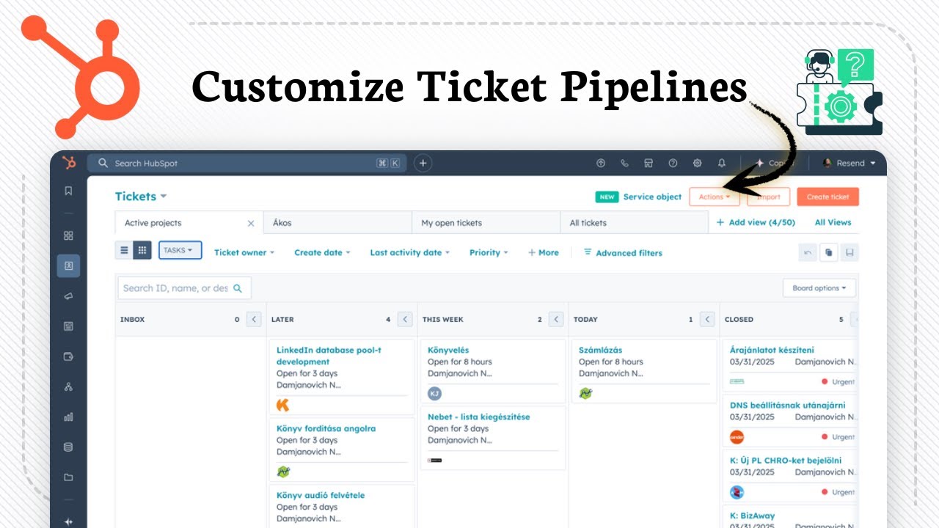Open the Könyv fordítása angolra ticket
939x528 pixels.
point(326,428)
